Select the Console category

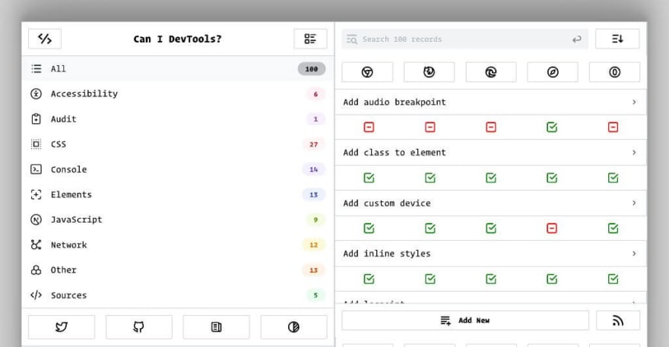(x=178, y=169)
